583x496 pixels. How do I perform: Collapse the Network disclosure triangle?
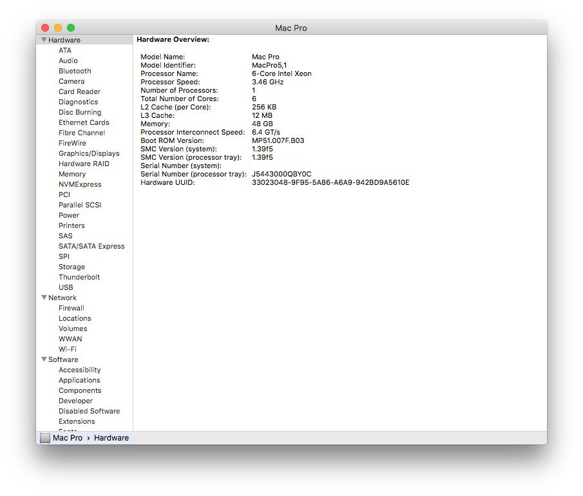click(44, 297)
